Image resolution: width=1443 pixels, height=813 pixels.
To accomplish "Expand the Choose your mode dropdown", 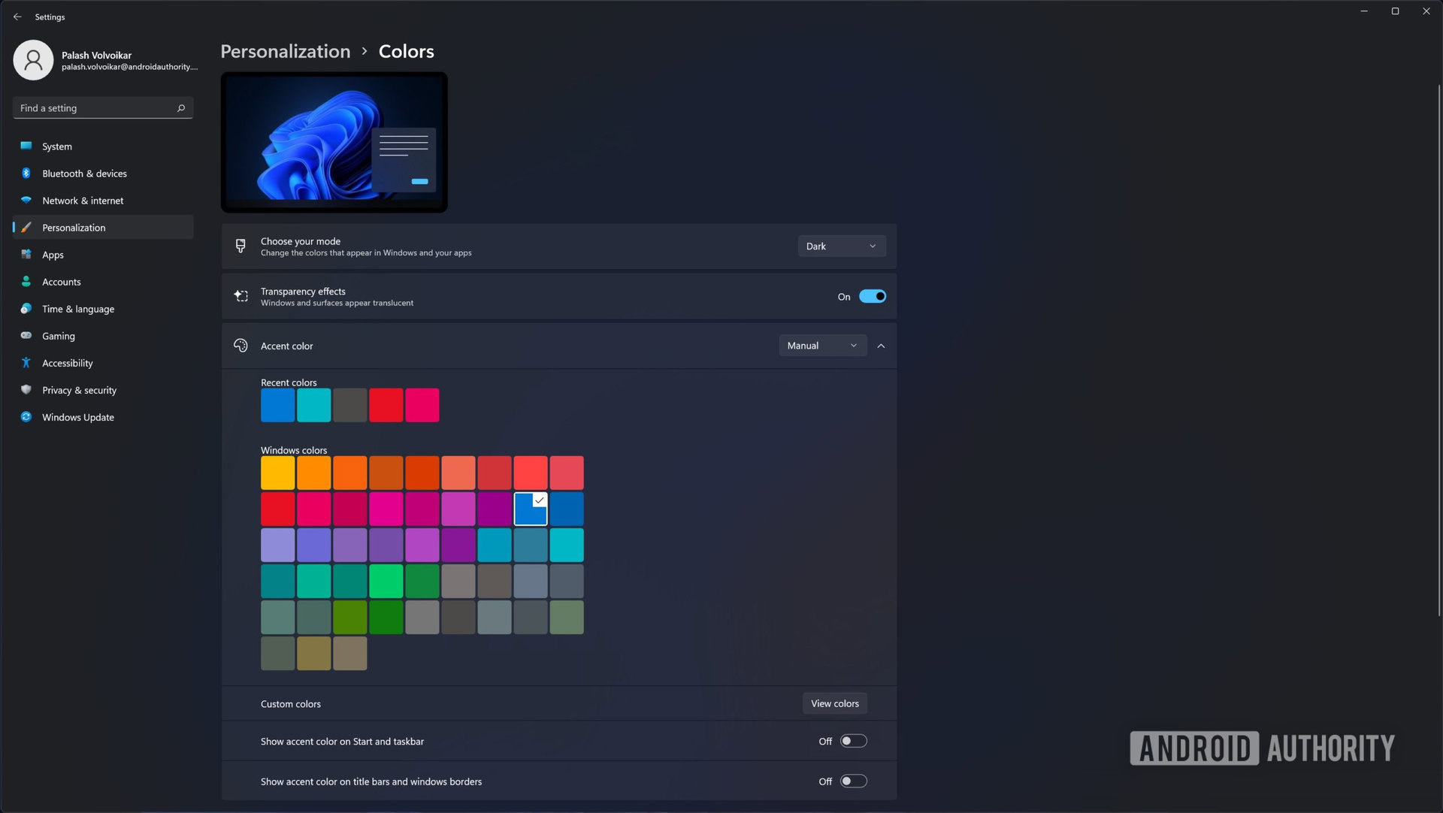I will tap(842, 246).
